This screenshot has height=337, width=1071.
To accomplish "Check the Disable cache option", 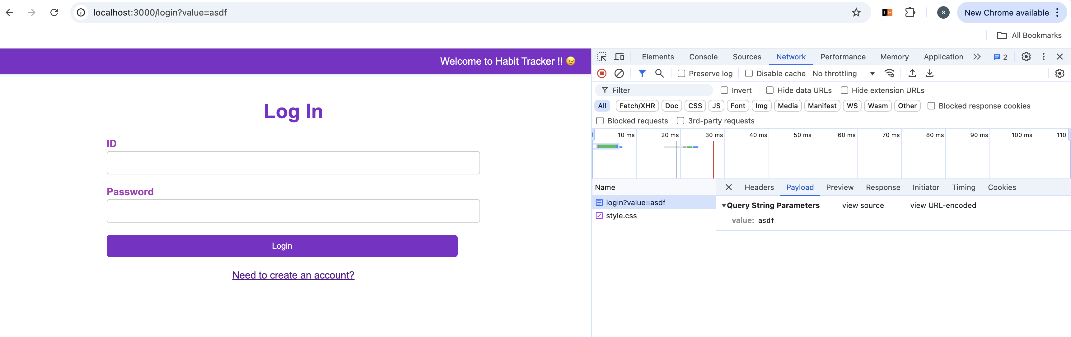I will pos(749,74).
